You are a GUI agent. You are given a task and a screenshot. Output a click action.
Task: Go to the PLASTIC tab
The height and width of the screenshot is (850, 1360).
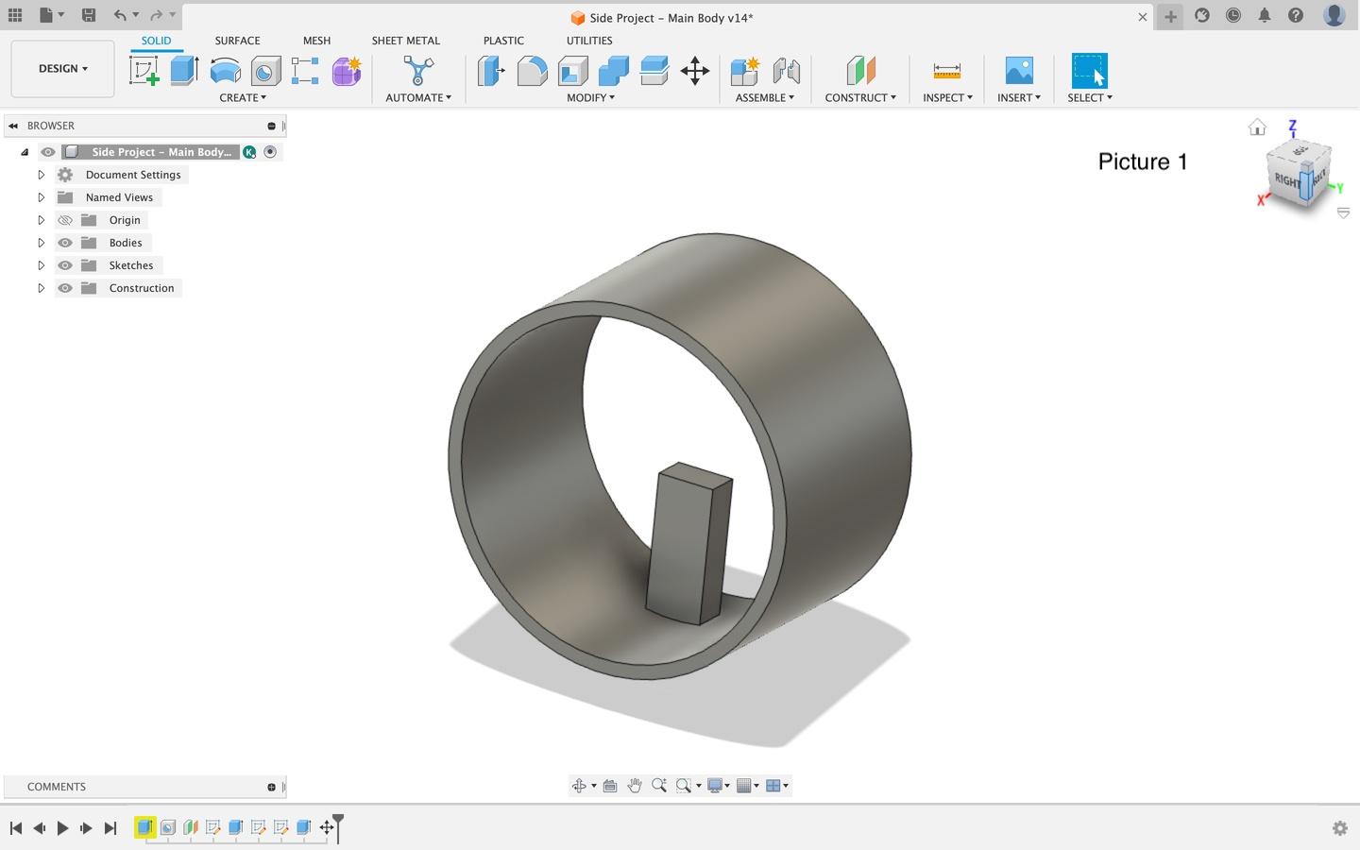pos(503,41)
